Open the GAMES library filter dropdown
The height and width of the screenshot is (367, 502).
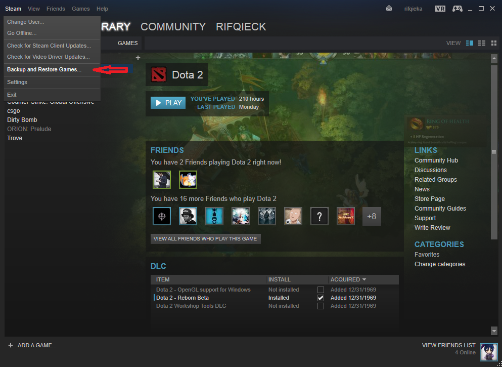tap(128, 43)
